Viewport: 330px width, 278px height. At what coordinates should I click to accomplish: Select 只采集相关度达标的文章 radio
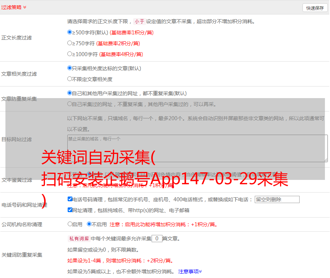(x=70, y=68)
